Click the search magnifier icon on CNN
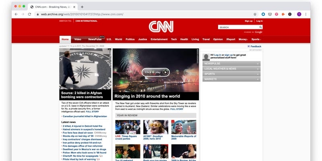Image resolution: width=322 pixels, height=161 pixels. point(260,27)
